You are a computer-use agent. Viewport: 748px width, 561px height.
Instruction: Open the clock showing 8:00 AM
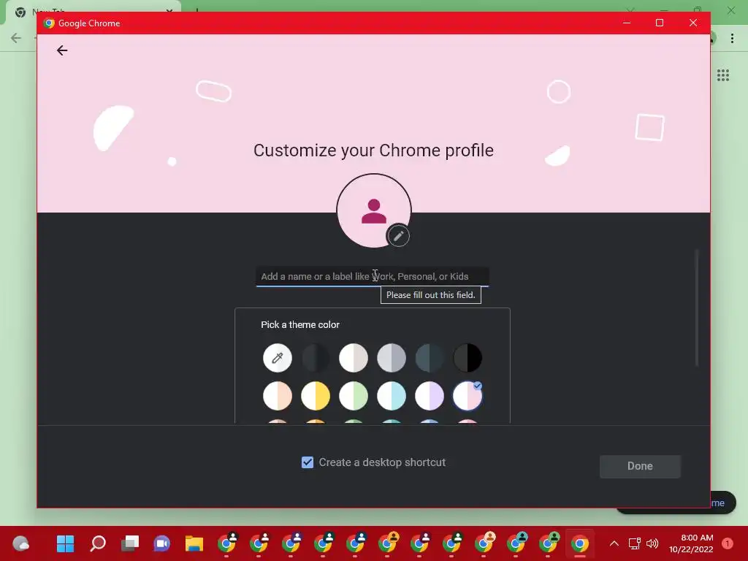tap(691, 543)
